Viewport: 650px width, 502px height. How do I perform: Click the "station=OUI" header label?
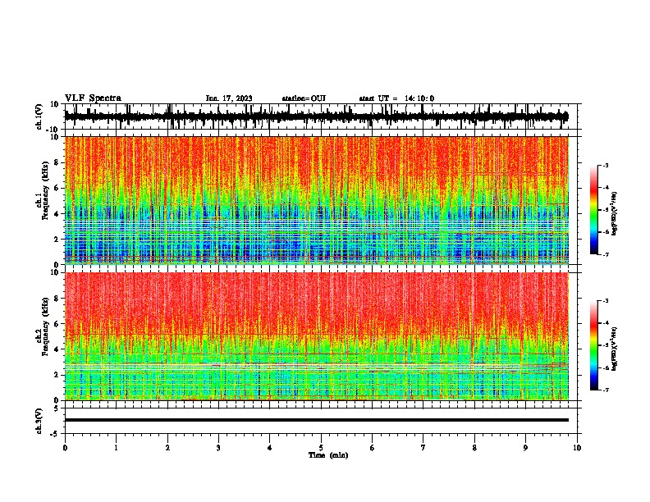pyautogui.click(x=304, y=98)
